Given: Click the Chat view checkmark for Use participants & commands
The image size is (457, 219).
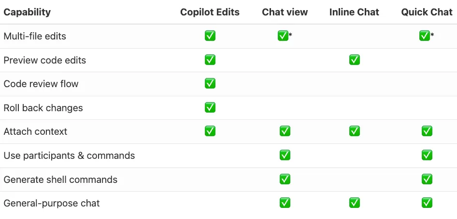Looking at the screenshot, I should click(285, 155).
